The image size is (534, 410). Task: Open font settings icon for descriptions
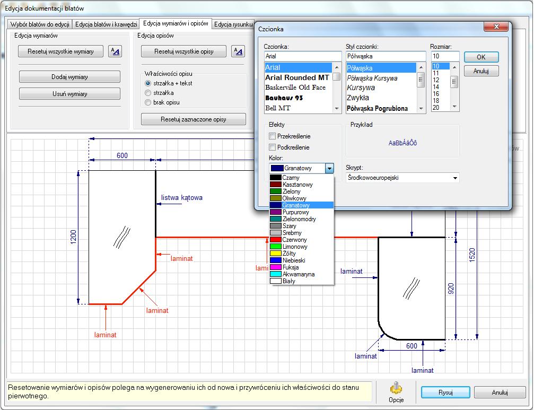click(x=238, y=51)
